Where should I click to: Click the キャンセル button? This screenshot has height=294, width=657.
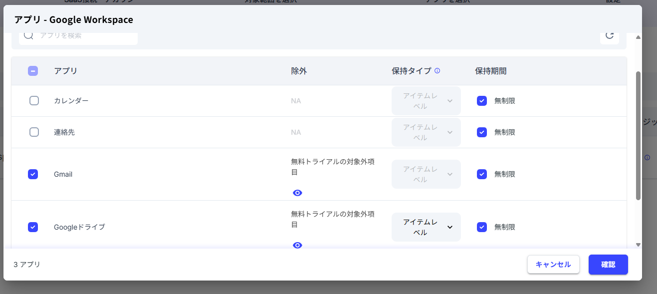pyautogui.click(x=553, y=265)
